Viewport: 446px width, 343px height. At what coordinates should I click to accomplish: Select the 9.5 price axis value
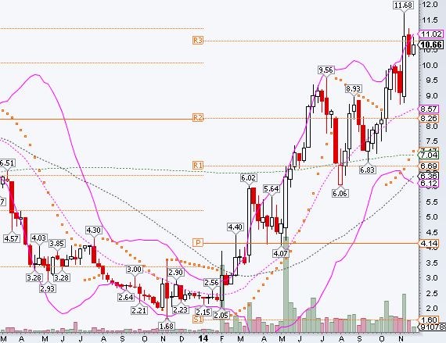coord(431,80)
